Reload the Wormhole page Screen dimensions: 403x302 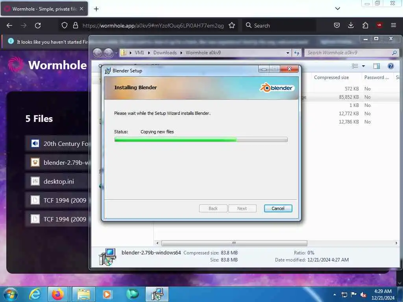click(x=38, y=26)
